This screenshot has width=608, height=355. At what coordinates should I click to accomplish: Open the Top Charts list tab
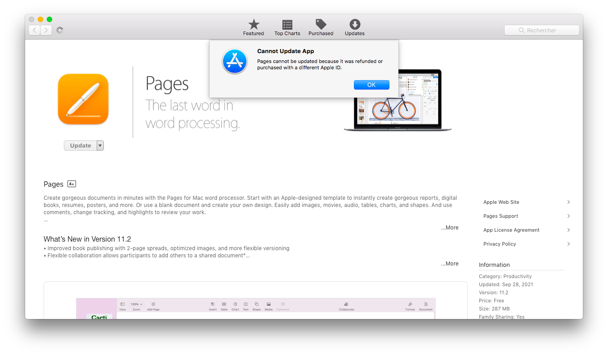287,27
